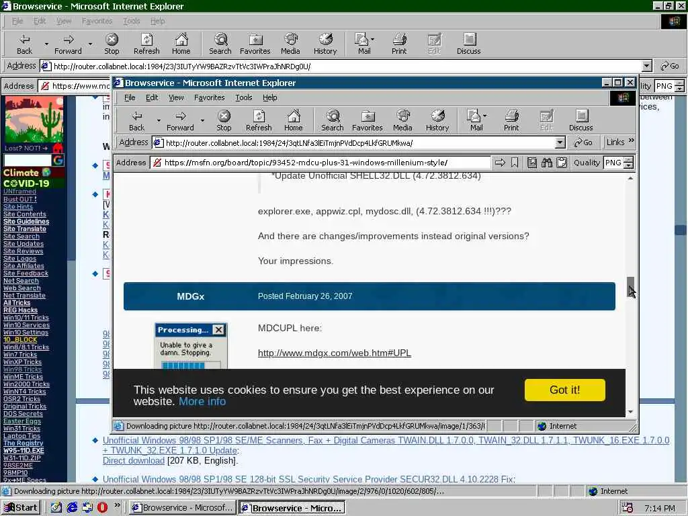688x516 pixels.
Task: Click the Quality PNG field in front window
Action: pyautogui.click(x=613, y=163)
